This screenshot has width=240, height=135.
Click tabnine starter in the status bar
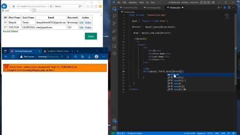tap(135, 133)
